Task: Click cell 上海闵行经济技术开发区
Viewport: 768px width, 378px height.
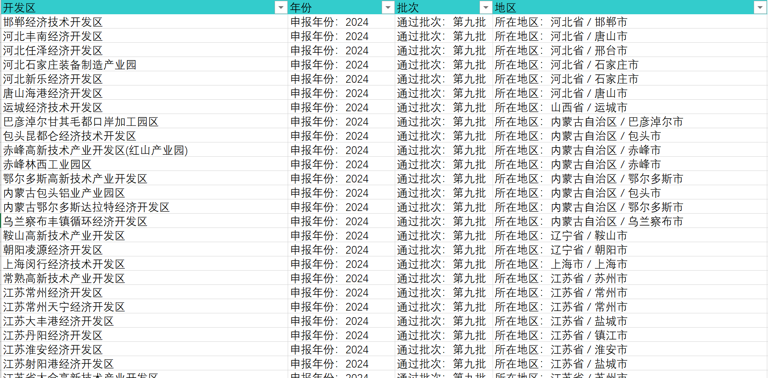Action: 144,264
